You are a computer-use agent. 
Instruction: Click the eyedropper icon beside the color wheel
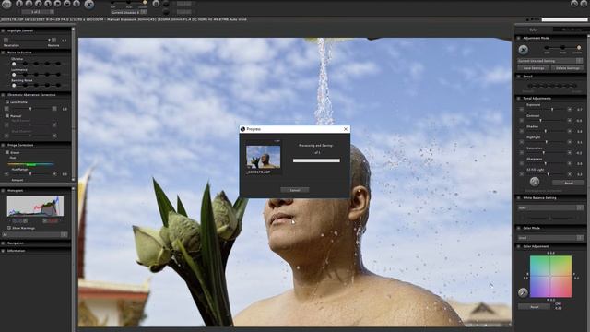tap(523, 292)
